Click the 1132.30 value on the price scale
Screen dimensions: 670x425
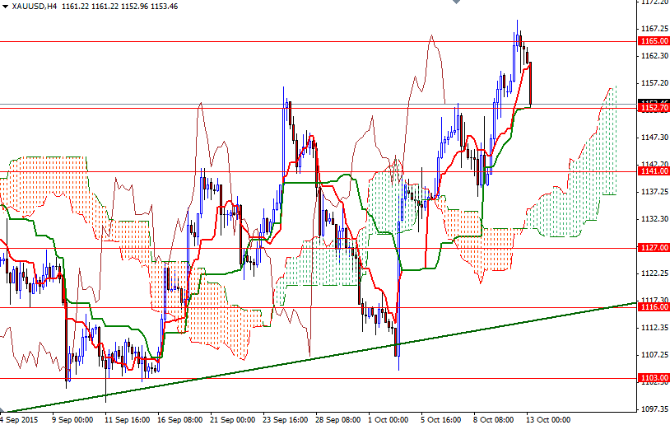pyautogui.click(x=654, y=219)
